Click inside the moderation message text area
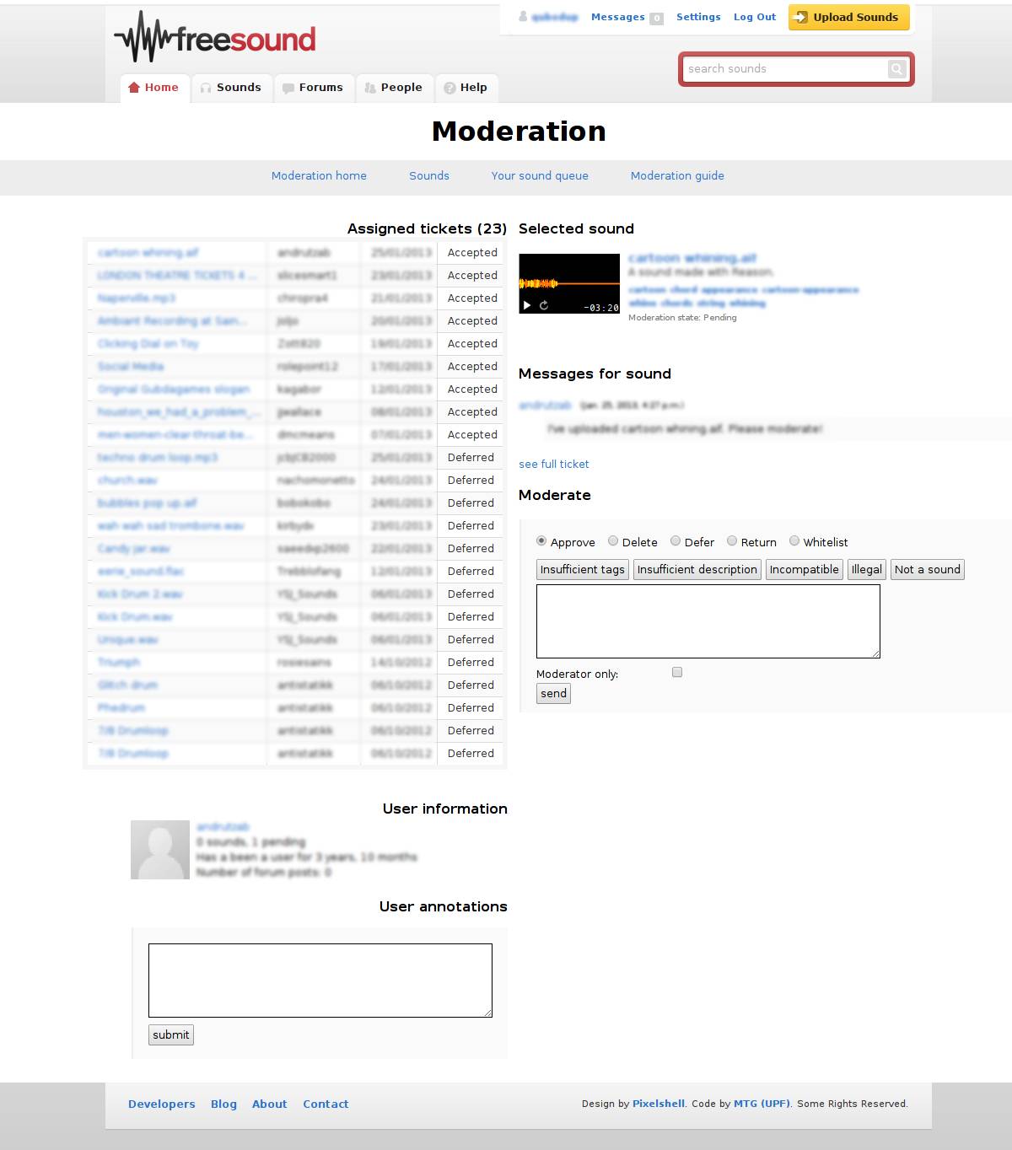 point(707,620)
